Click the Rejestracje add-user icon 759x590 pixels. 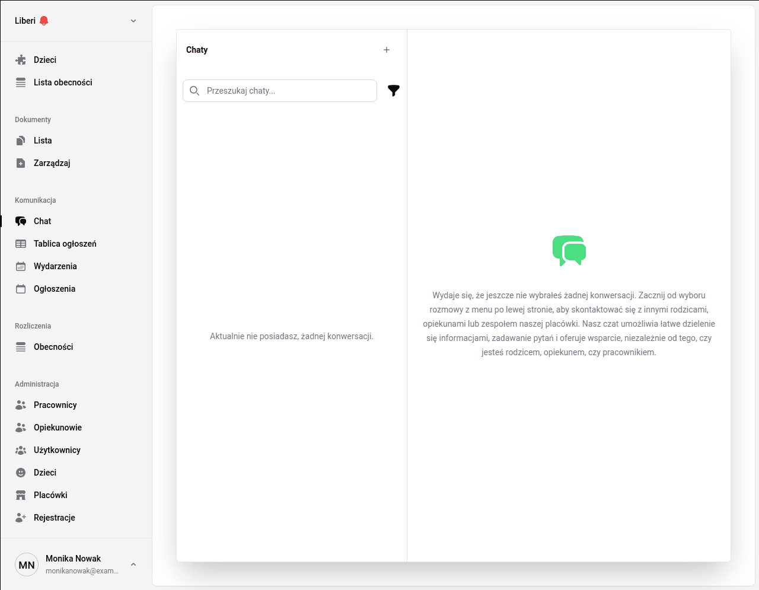point(21,518)
